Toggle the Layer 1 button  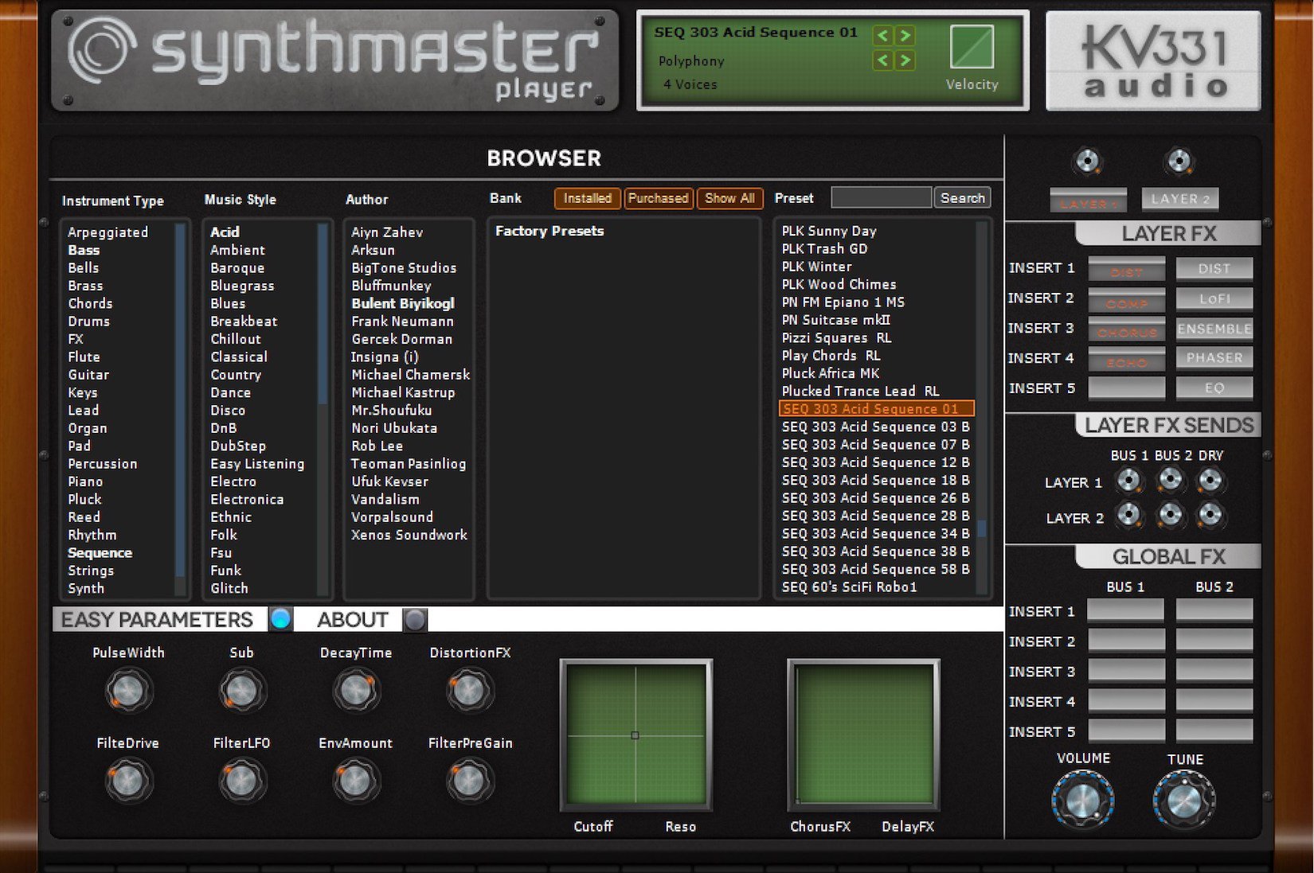(x=1088, y=201)
